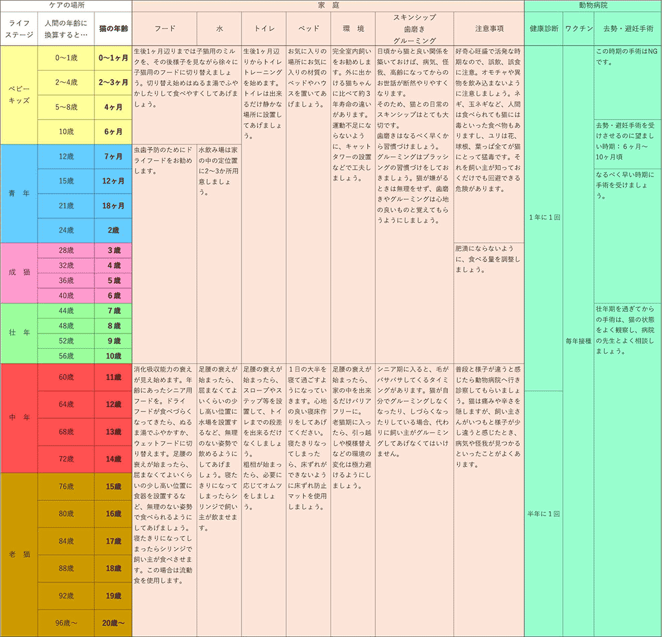
Task: Click the 注意事項 column header
Action: [489, 29]
